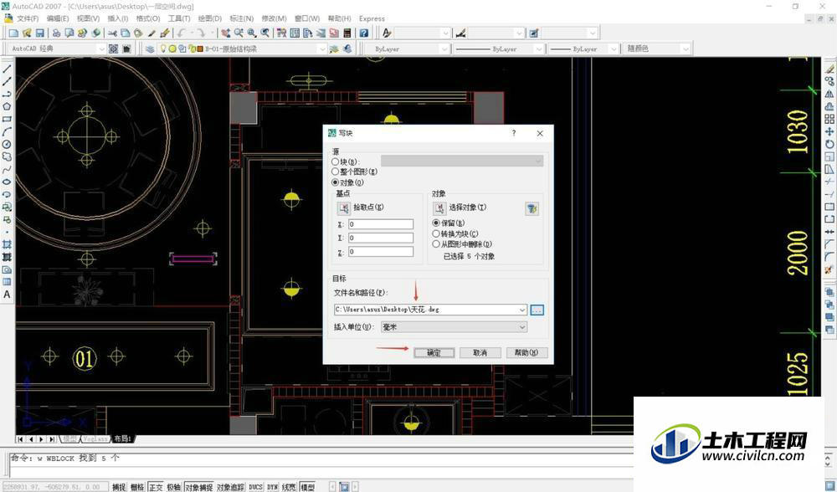
Task: Click the Undo arrow icon
Action: click(182, 33)
